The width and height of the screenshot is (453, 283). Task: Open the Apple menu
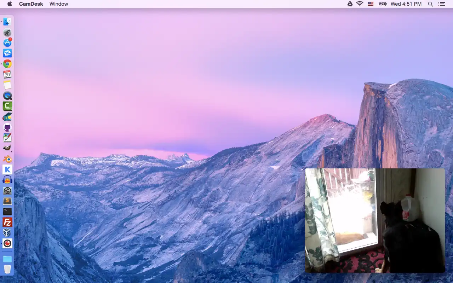10,4
